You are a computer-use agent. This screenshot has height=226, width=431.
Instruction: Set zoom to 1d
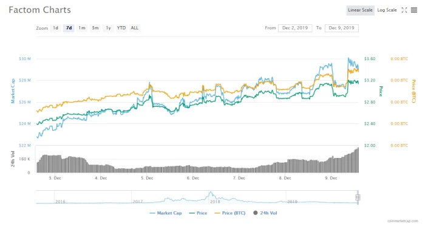(x=55, y=28)
